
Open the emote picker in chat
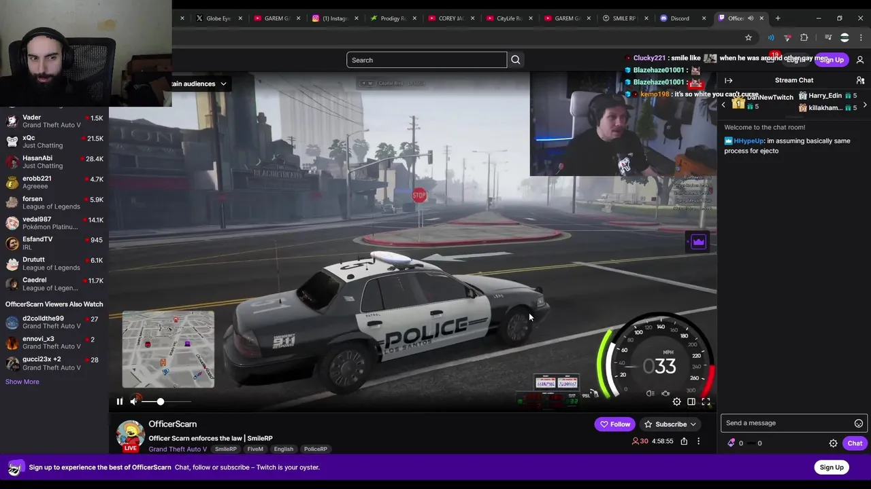pyautogui.click(x=859, y=423)
